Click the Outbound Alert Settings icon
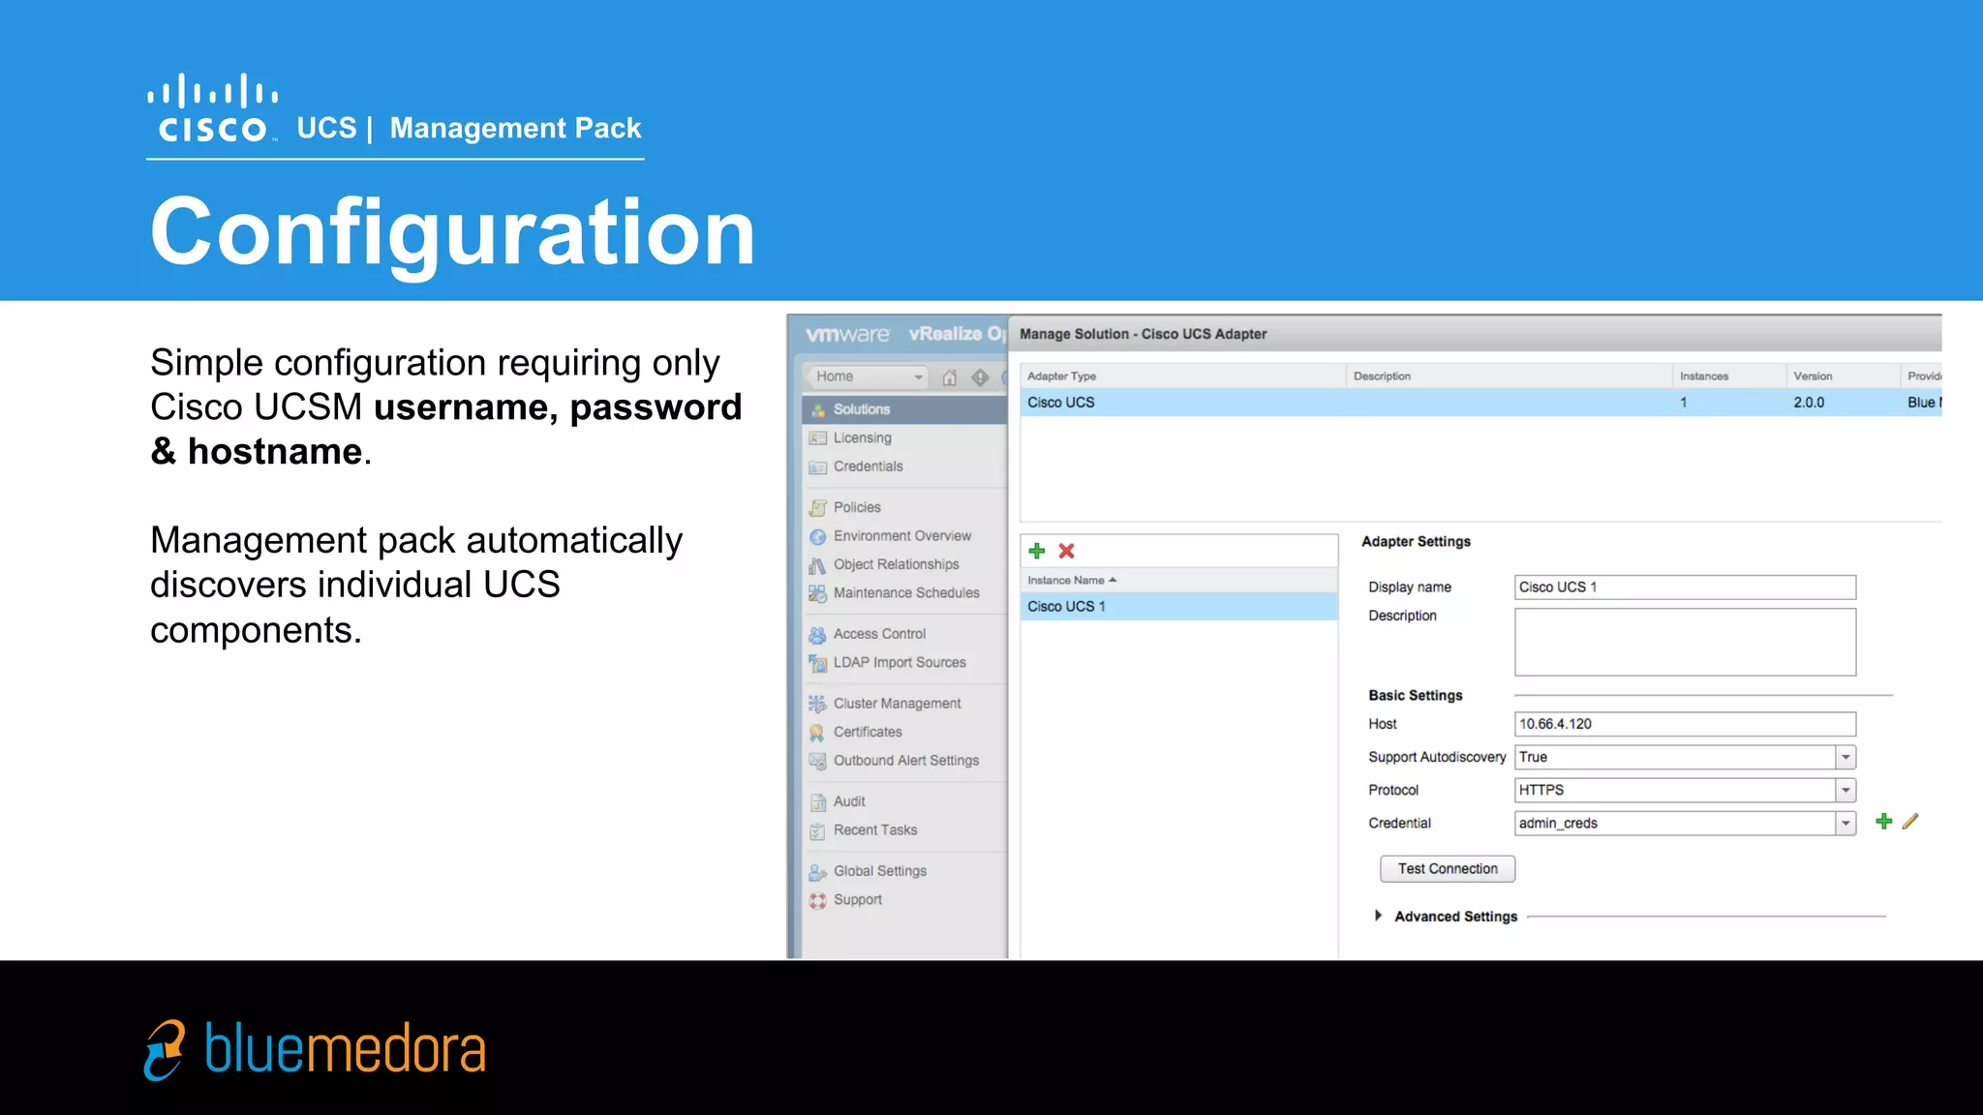This screenshot has width=1983, height=1115. pyautogui.click(x=818, y=762)
